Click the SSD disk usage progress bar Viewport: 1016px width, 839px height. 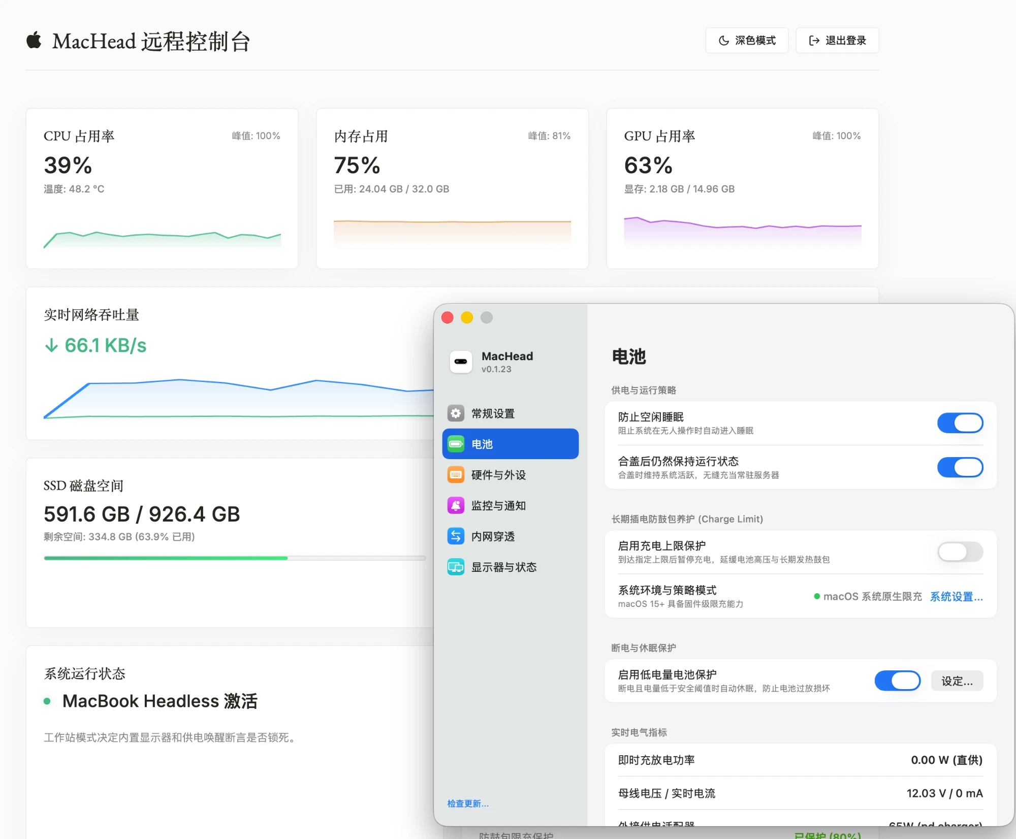(235, 558)
